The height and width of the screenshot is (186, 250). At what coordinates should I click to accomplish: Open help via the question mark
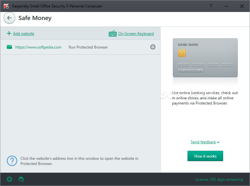click(210, 6)
